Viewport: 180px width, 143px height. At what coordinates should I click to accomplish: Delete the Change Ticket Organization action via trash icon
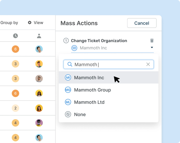coord(152,40)
